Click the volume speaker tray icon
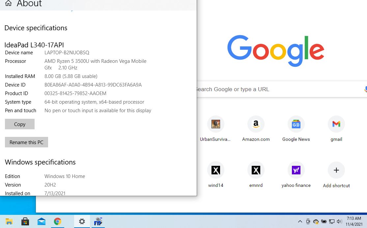This screenshot has height=228, width=367. [x=339, y=221]
